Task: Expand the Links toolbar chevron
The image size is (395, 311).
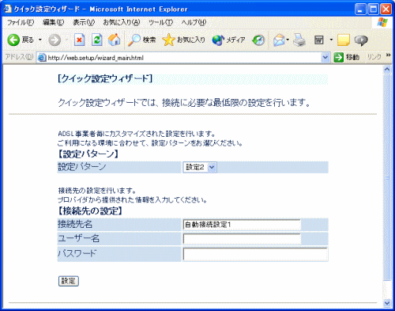Action: point(388,55)
